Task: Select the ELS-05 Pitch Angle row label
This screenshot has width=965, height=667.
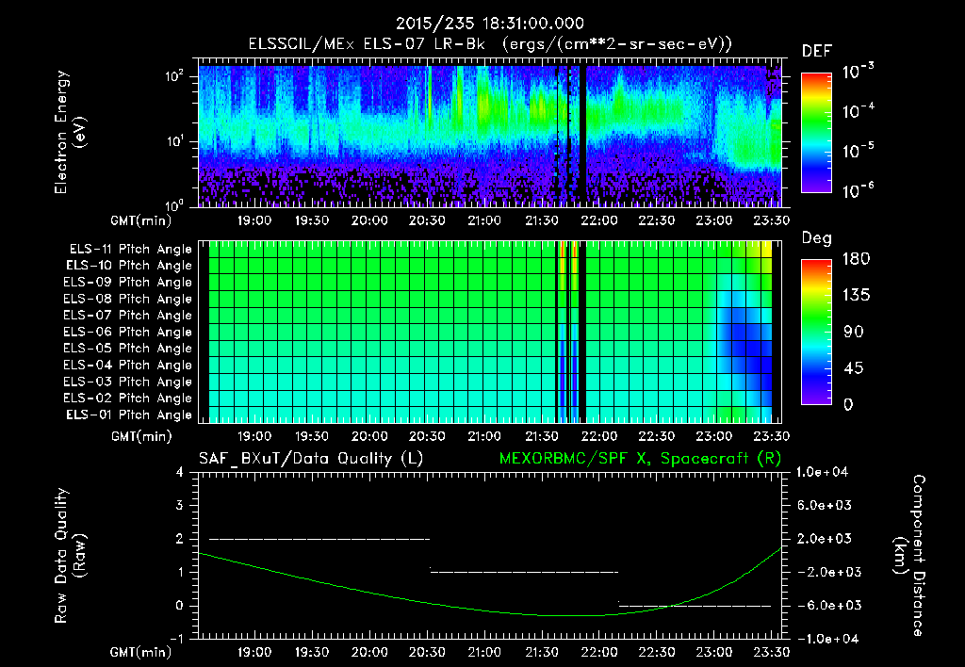Action: pos(128,349)
